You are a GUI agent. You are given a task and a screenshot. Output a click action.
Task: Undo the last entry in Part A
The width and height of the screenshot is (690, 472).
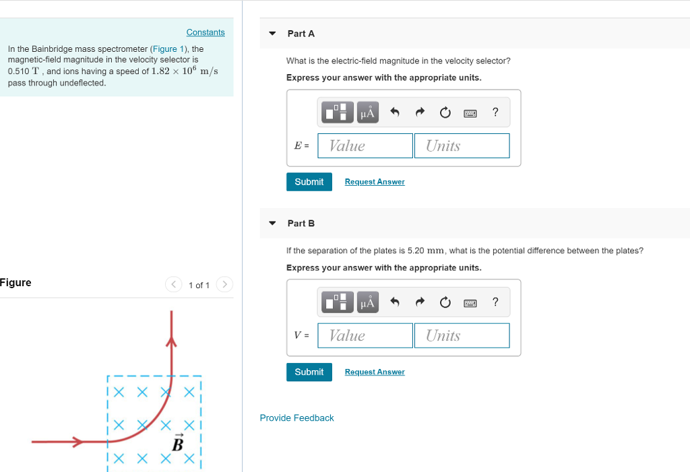[394, 112]
